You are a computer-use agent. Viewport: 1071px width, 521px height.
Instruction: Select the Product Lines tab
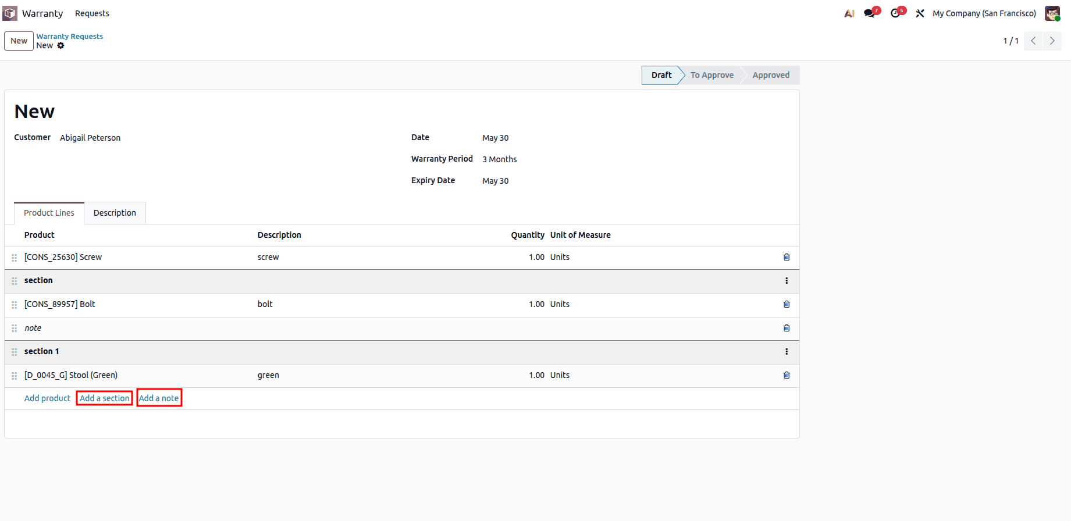(49, 213)
